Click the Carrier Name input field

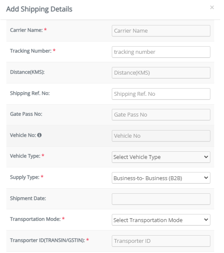coord(161,31)
